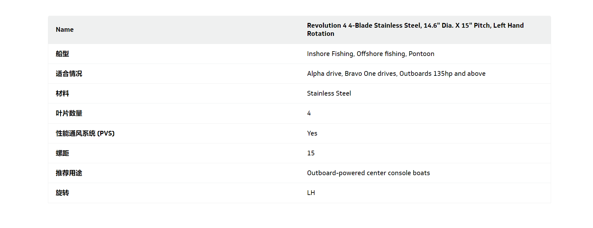Click the 材料 row label

tap(62, 93)
